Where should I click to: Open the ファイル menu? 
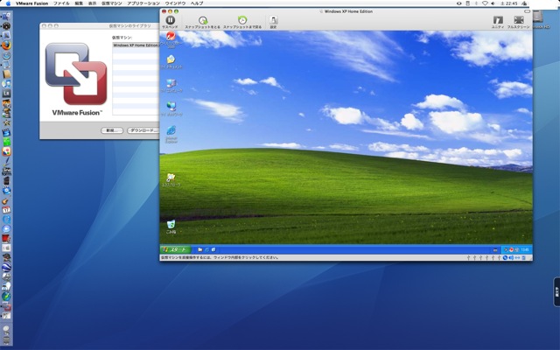(61, 3)
